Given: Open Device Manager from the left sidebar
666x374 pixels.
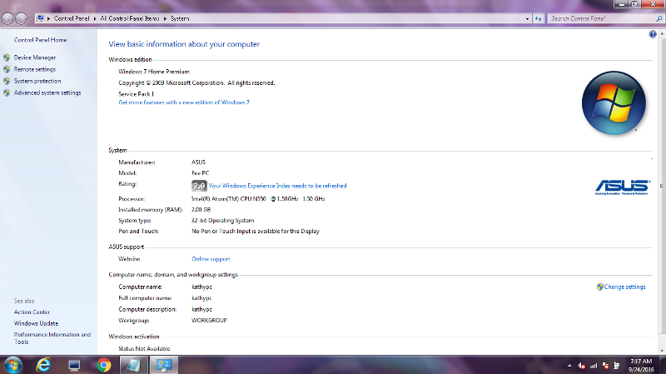Looking at the screenshot, I should coord(34,57).
